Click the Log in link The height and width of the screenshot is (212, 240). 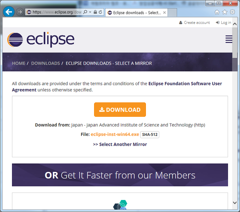pyautogui.click(x=223, y=22)
